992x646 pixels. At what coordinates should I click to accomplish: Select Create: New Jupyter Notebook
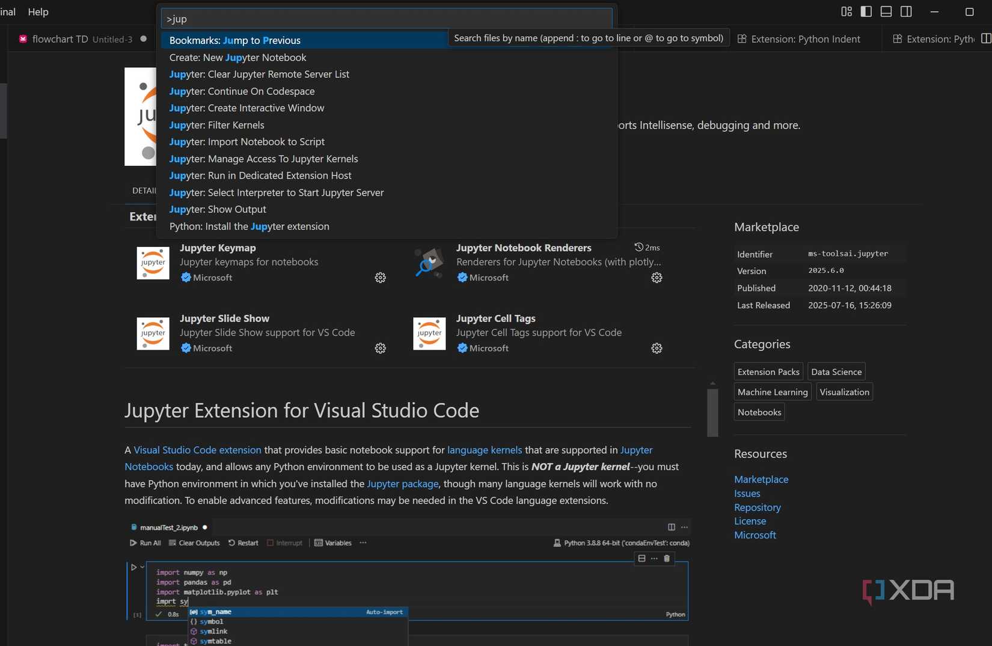click(238, 58)
